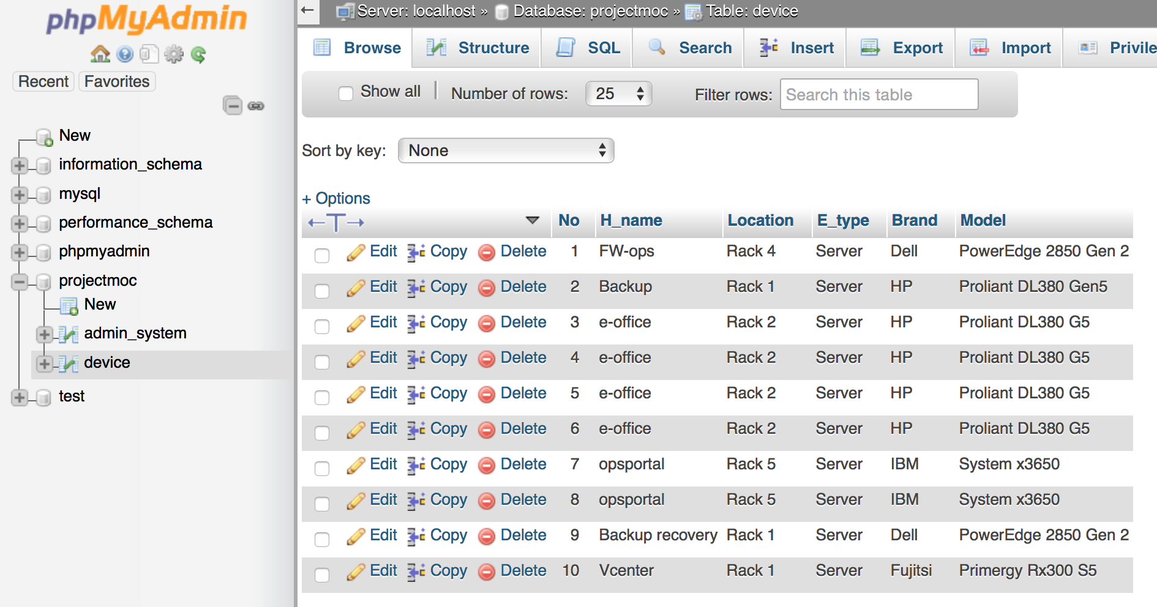
Task: Click the red Delete icon for row 9
Action: (487, 536)
